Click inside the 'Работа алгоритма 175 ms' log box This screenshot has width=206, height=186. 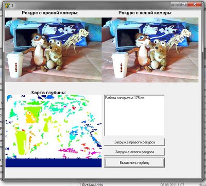(134, 115)
